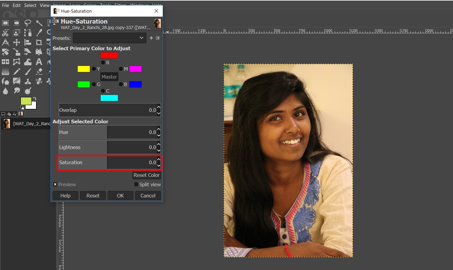
Task: Pick the Scissors Select tool
Action: (5, 33)
